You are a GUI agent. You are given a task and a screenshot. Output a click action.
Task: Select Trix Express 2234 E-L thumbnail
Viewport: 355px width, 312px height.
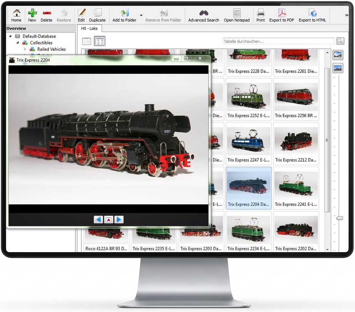click(248, 232)
